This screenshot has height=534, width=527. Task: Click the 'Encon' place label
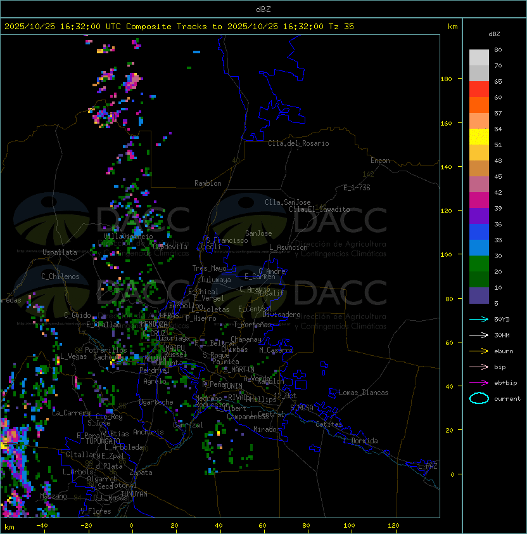(380, 160)
